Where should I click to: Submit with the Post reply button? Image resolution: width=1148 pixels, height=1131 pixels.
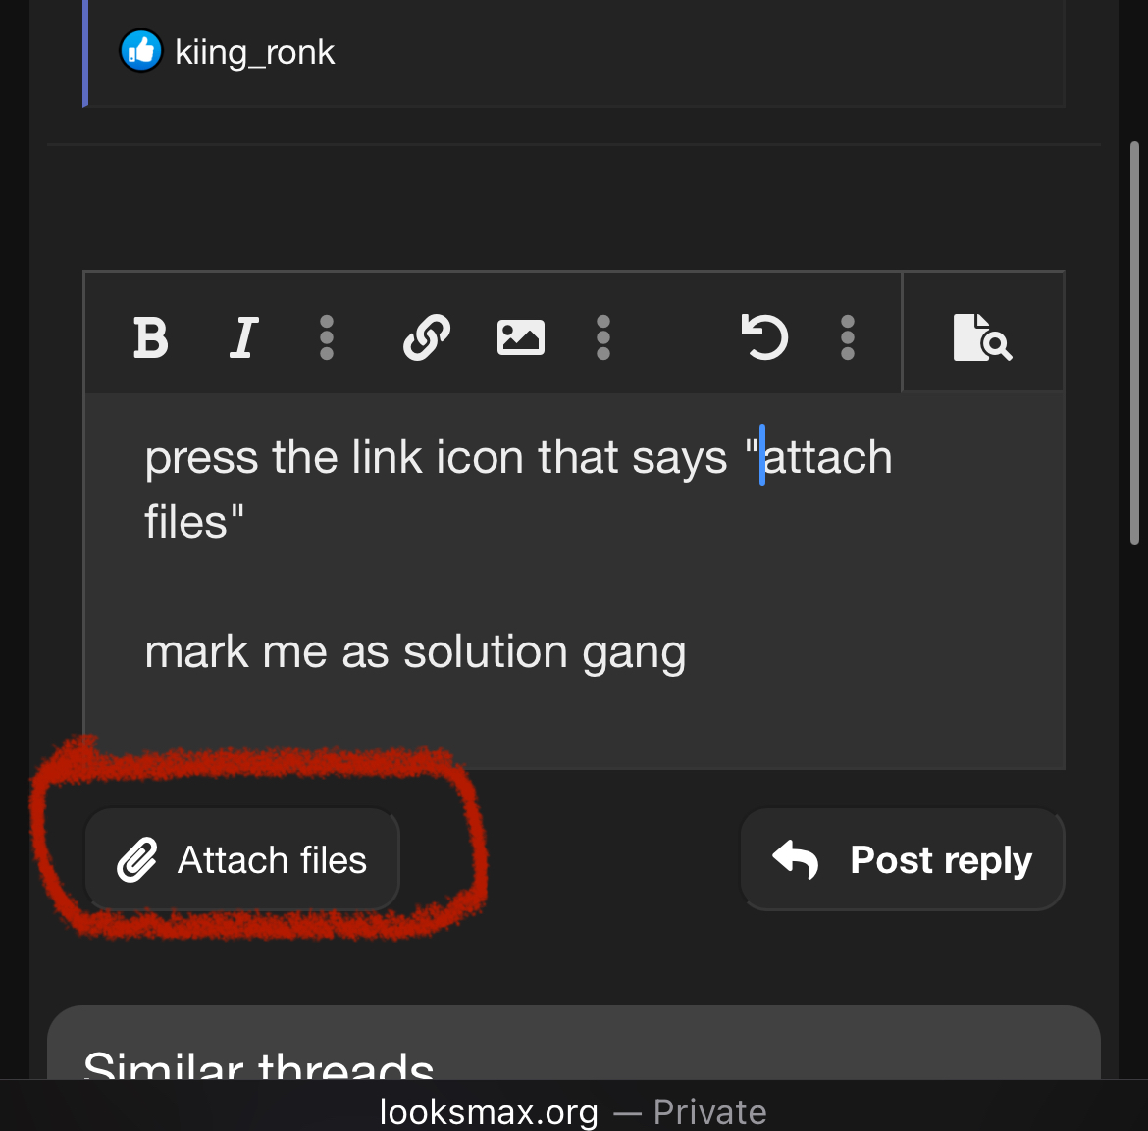pos(903,859)
